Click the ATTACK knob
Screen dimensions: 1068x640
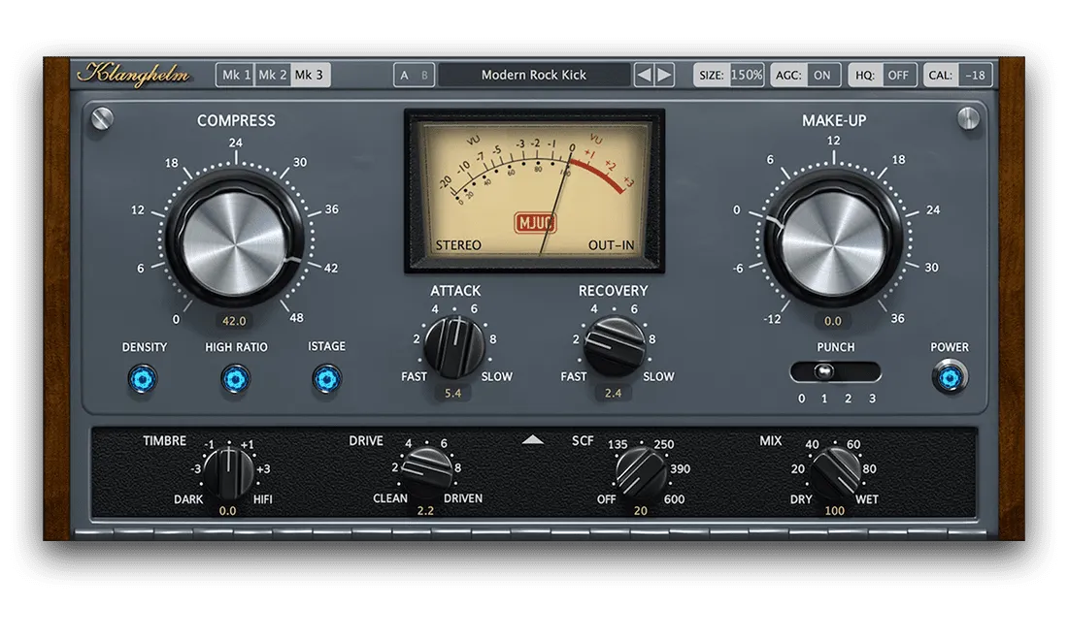coord(454,346)
